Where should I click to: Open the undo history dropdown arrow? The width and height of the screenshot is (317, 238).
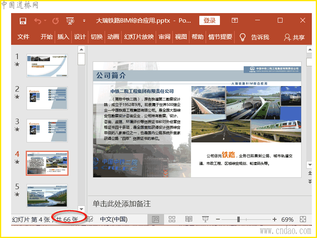[45, 20]
